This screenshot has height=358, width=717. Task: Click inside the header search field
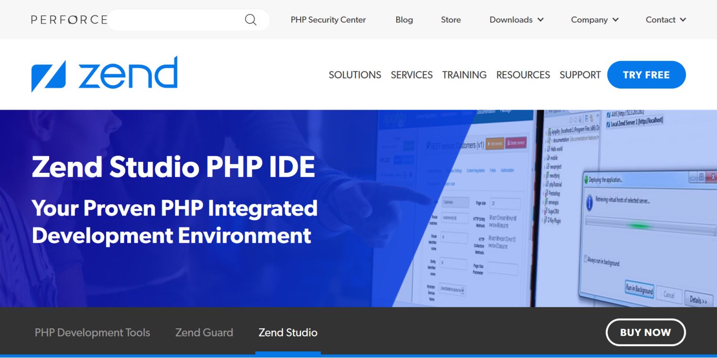182,20
